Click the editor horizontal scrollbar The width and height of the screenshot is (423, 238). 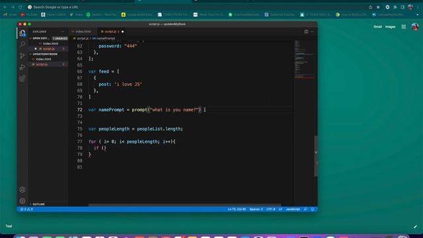[x=185, y=205]
